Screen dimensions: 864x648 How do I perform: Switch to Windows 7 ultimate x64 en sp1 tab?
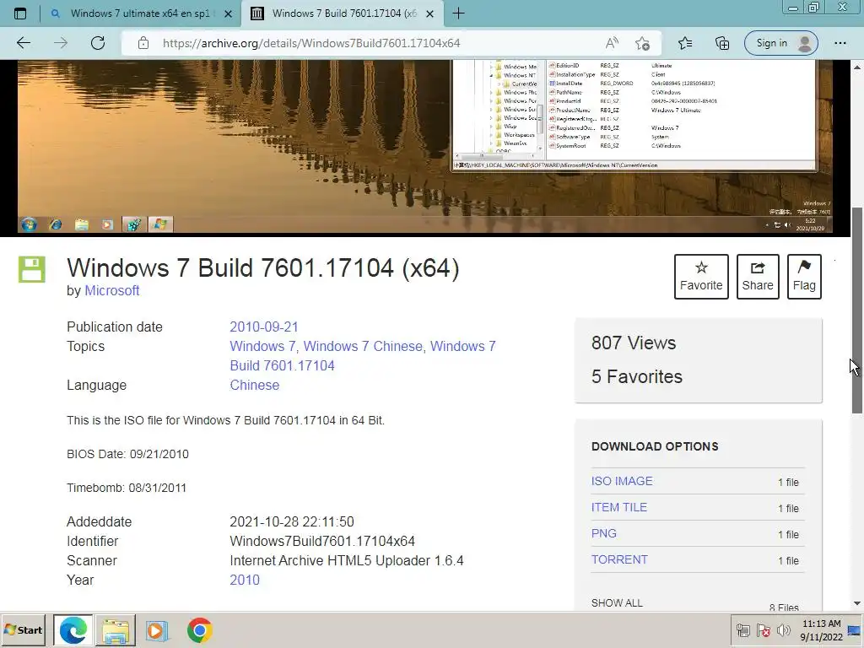coord(141,13)
